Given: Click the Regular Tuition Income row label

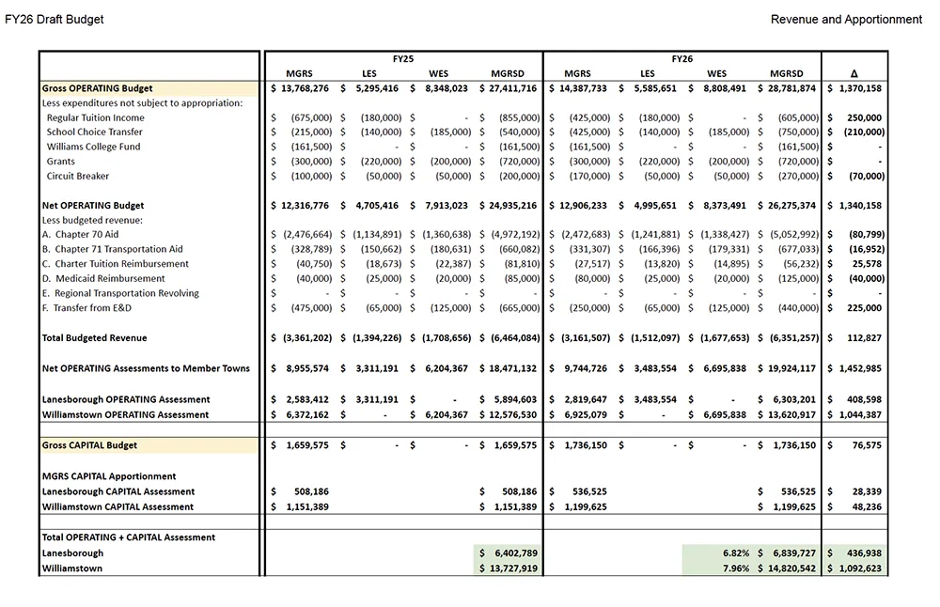Looking at the screenshot, I should point(96,118).
